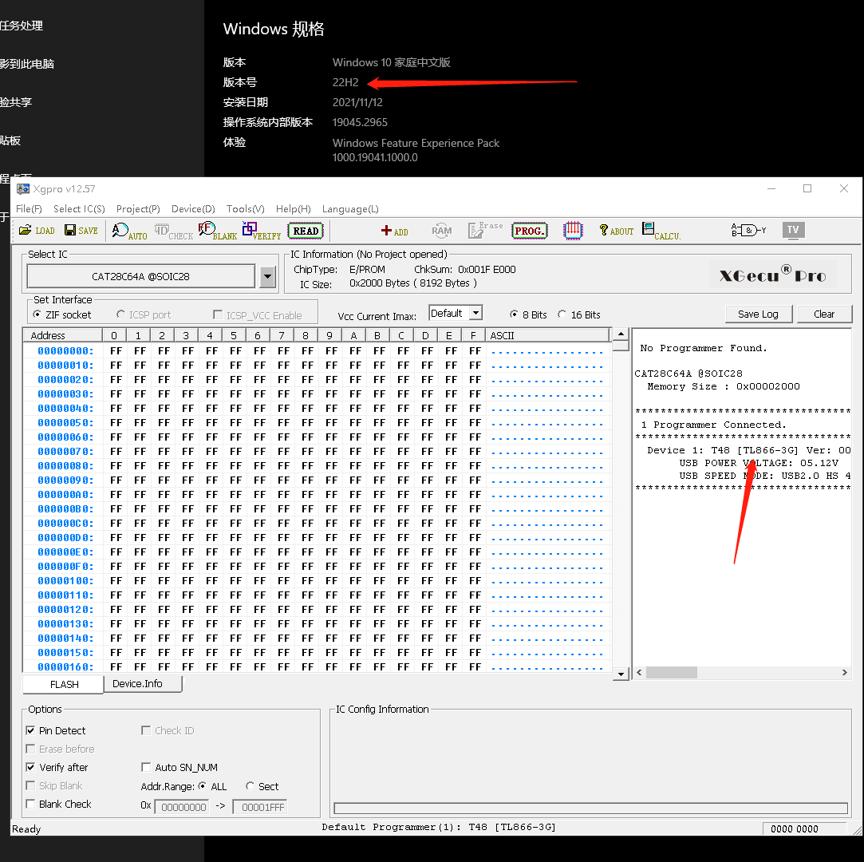Viewport: 864px width, 862px height.
Task: Disable the Verify after checkbox
Action: pyautogui.click(x=31, y=767)
